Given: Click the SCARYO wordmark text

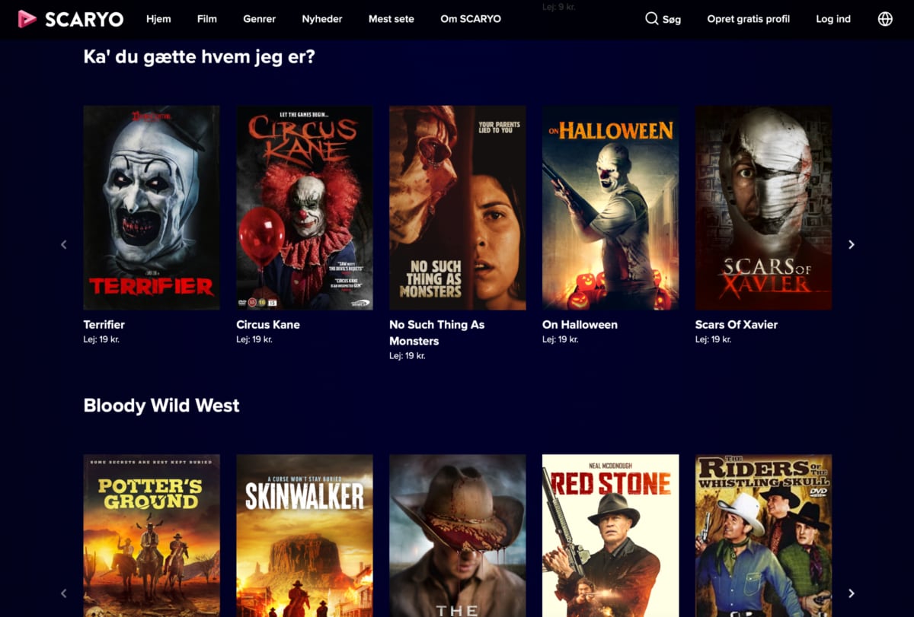Looking at the screenshot, I should (84, 20).
